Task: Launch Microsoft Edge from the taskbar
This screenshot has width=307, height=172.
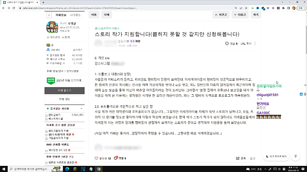Action: [68, 169]
